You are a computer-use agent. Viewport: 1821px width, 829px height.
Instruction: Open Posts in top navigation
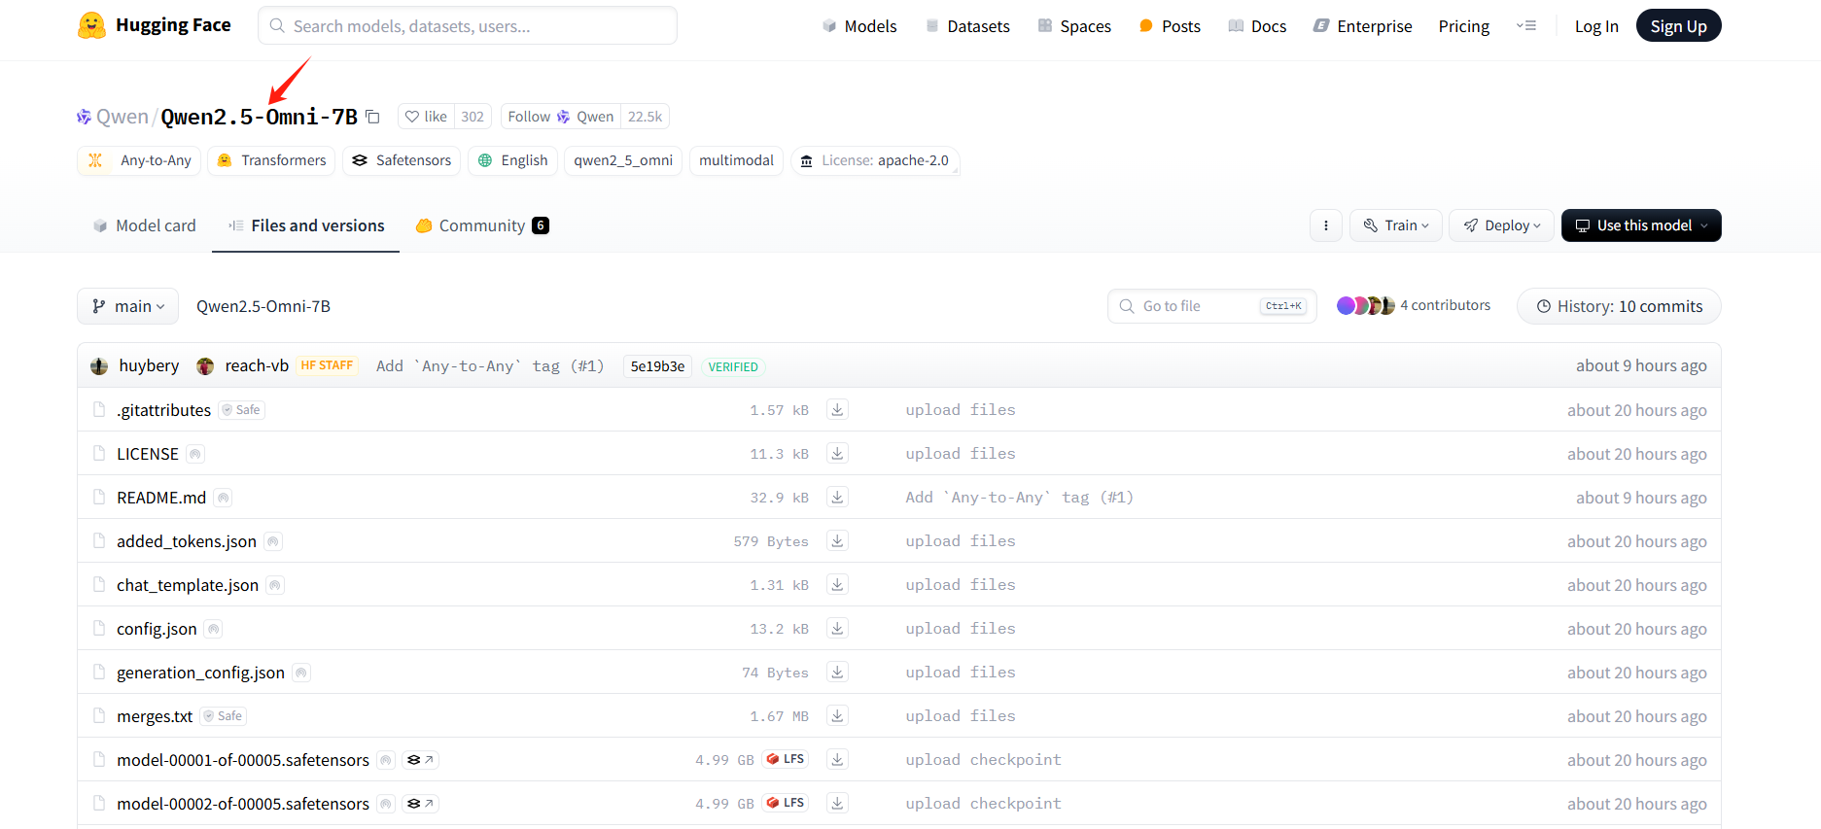pos(1170,26)
